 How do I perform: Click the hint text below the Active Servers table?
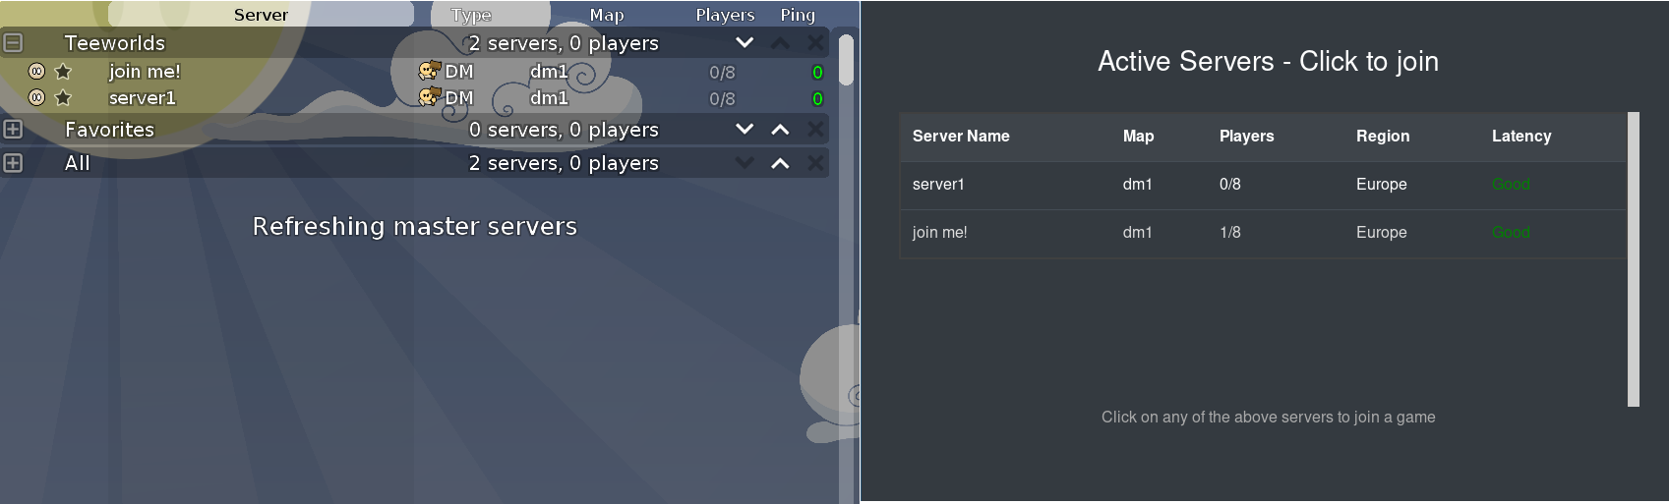(x=1268, y=418)
